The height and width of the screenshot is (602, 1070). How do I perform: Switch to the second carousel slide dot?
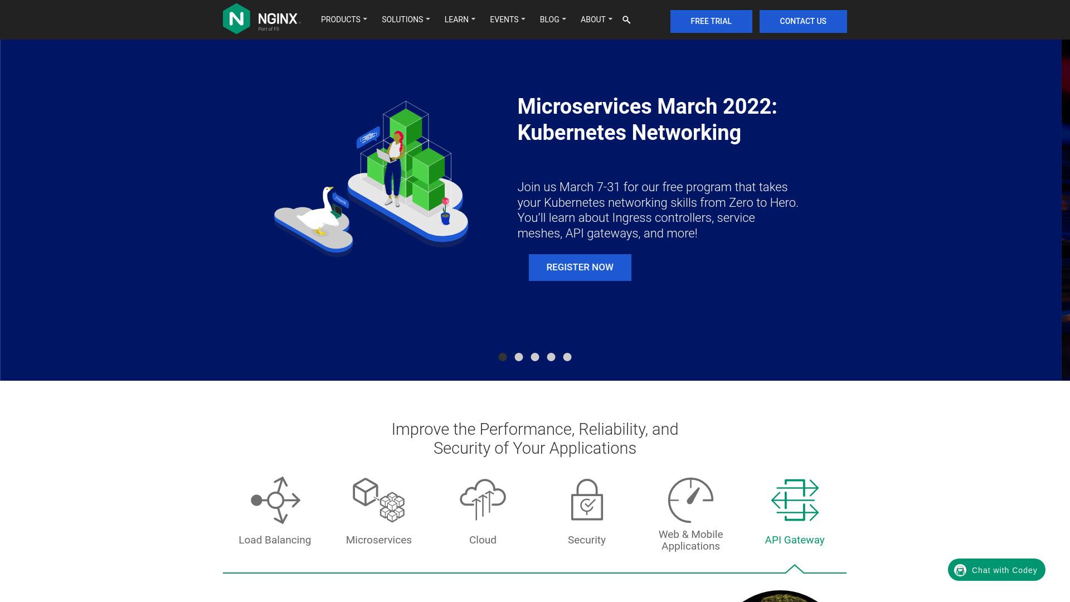point(519,357)
